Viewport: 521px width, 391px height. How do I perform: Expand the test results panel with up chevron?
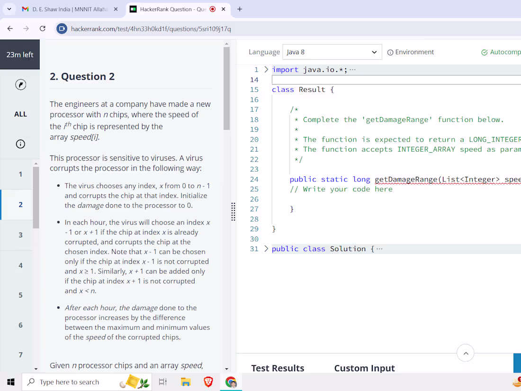click(x=466, y=353)
